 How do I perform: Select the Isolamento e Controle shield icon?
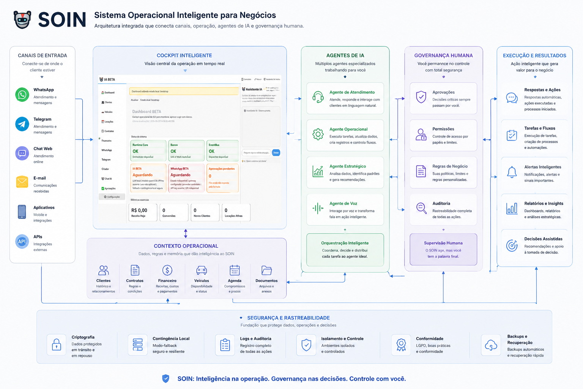(306, 345)
